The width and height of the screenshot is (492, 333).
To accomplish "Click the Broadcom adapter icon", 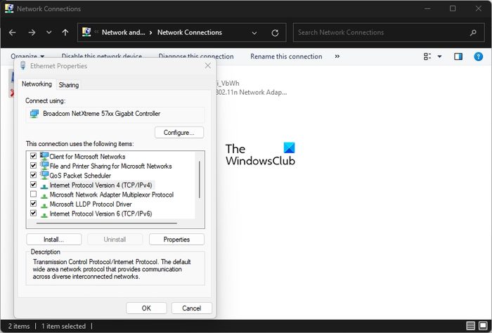I will tap(34, 114).
